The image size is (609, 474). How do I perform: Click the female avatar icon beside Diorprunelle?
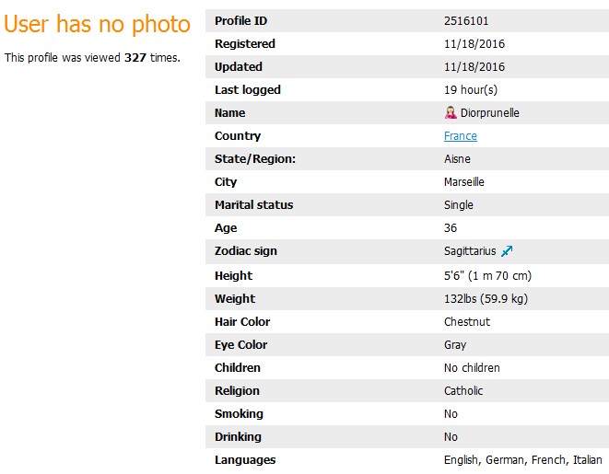(x=451, y=112)
